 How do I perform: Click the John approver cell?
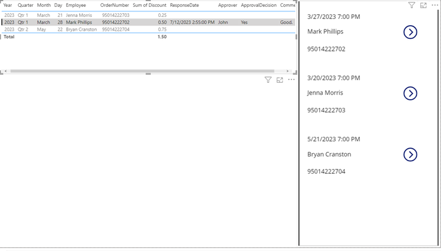223,22
